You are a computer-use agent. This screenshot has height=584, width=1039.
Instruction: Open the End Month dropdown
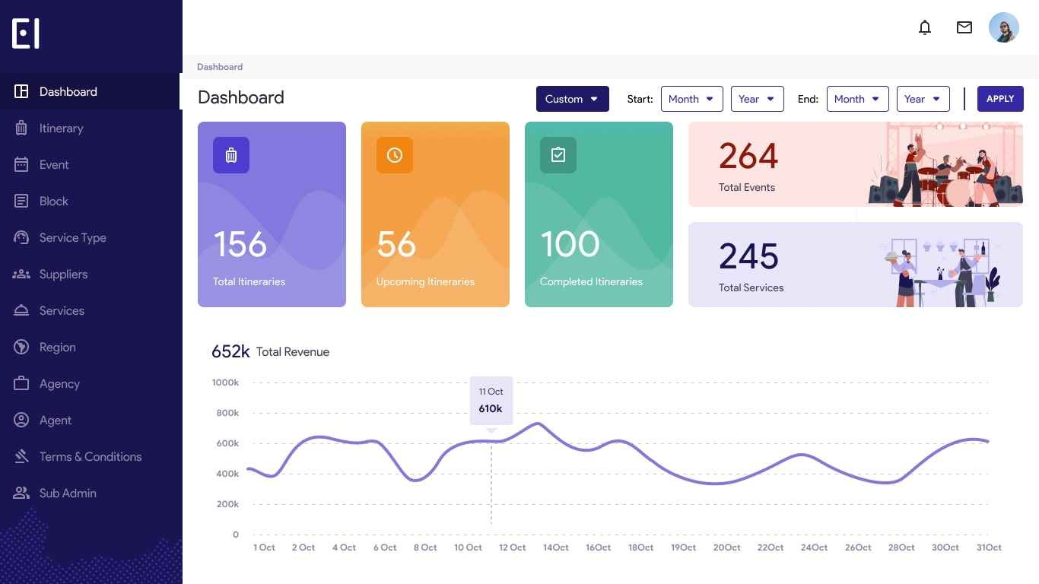pyautogui.click(x=858, y=99)
